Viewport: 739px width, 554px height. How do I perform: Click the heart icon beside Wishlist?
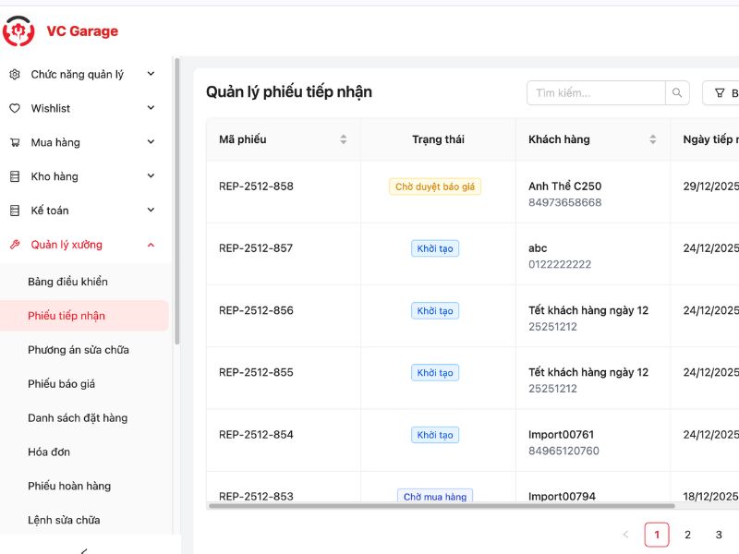point(15,109)
